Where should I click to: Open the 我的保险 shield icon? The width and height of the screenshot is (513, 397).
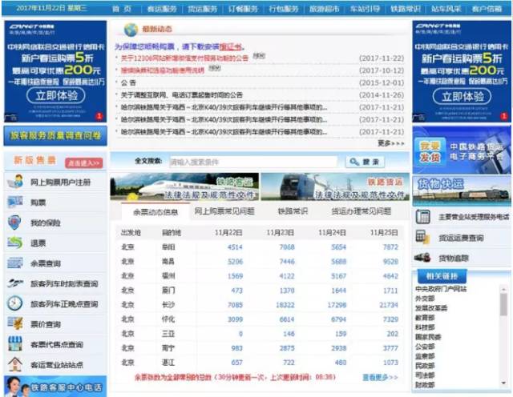tap(14, 223)
